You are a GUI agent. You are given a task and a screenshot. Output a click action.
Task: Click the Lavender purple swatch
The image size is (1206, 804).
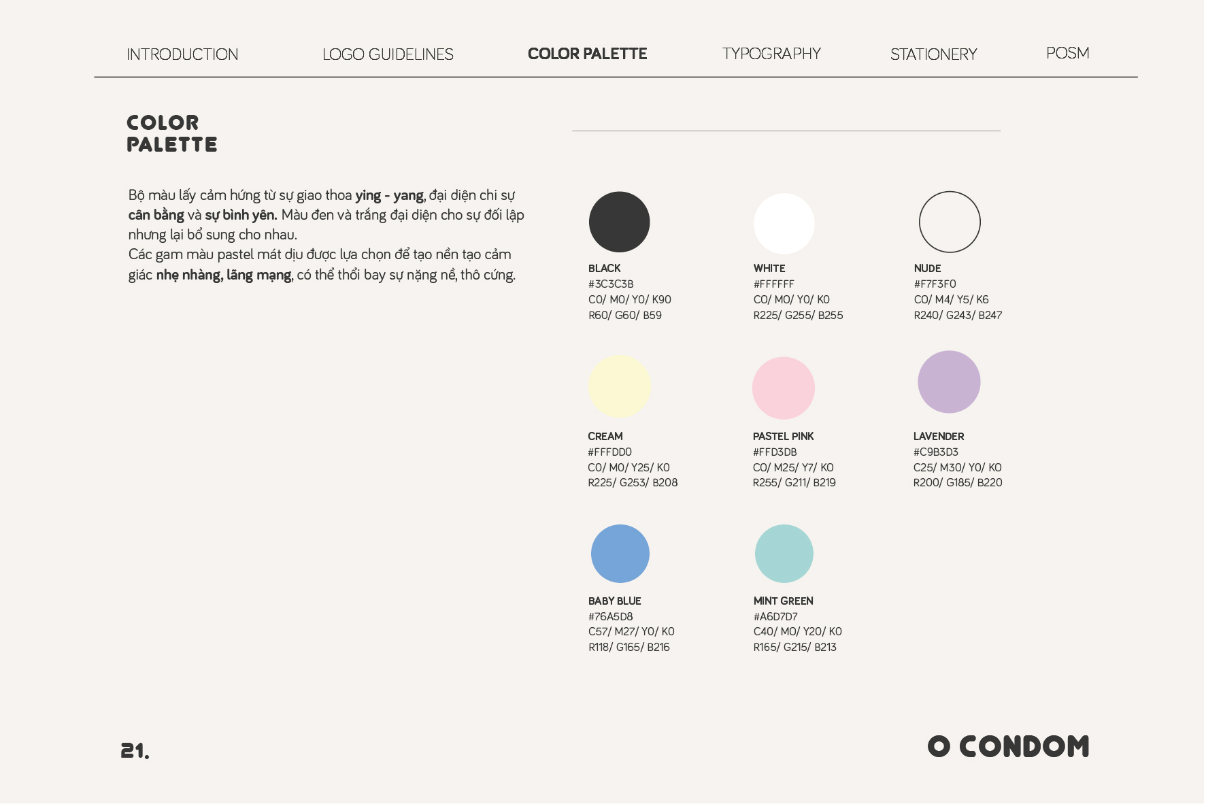point(949,382)
